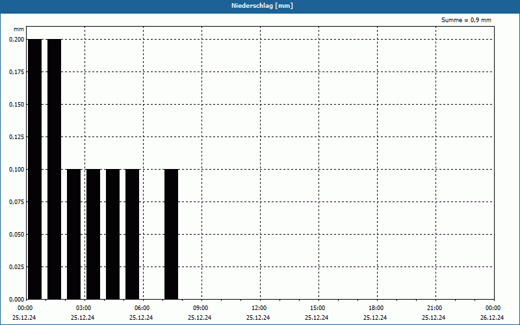Select the 06:00 time label
This screenshot has width=520, height=325.
[x=142, y=308]
